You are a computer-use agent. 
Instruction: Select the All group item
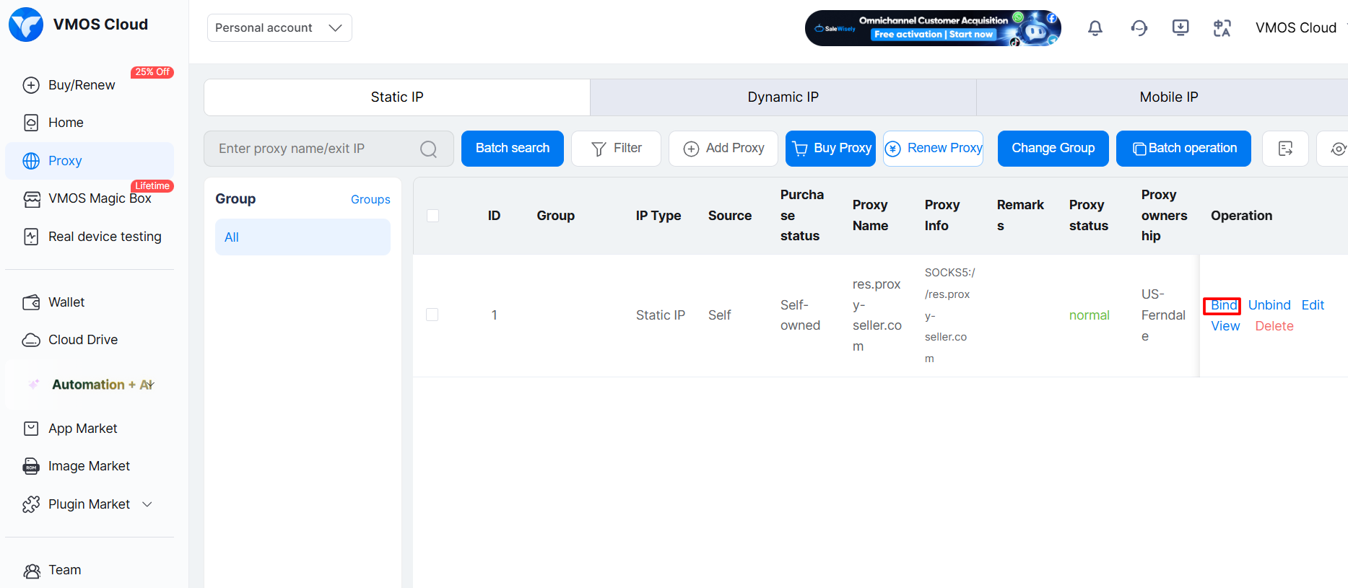[x=303, y=237]
